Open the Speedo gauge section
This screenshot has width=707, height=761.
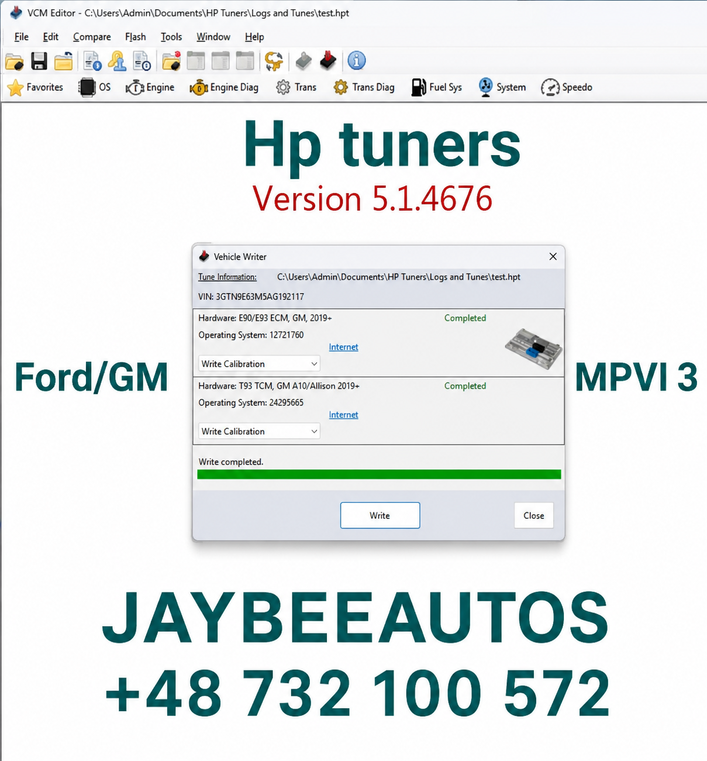click(567, 87)
